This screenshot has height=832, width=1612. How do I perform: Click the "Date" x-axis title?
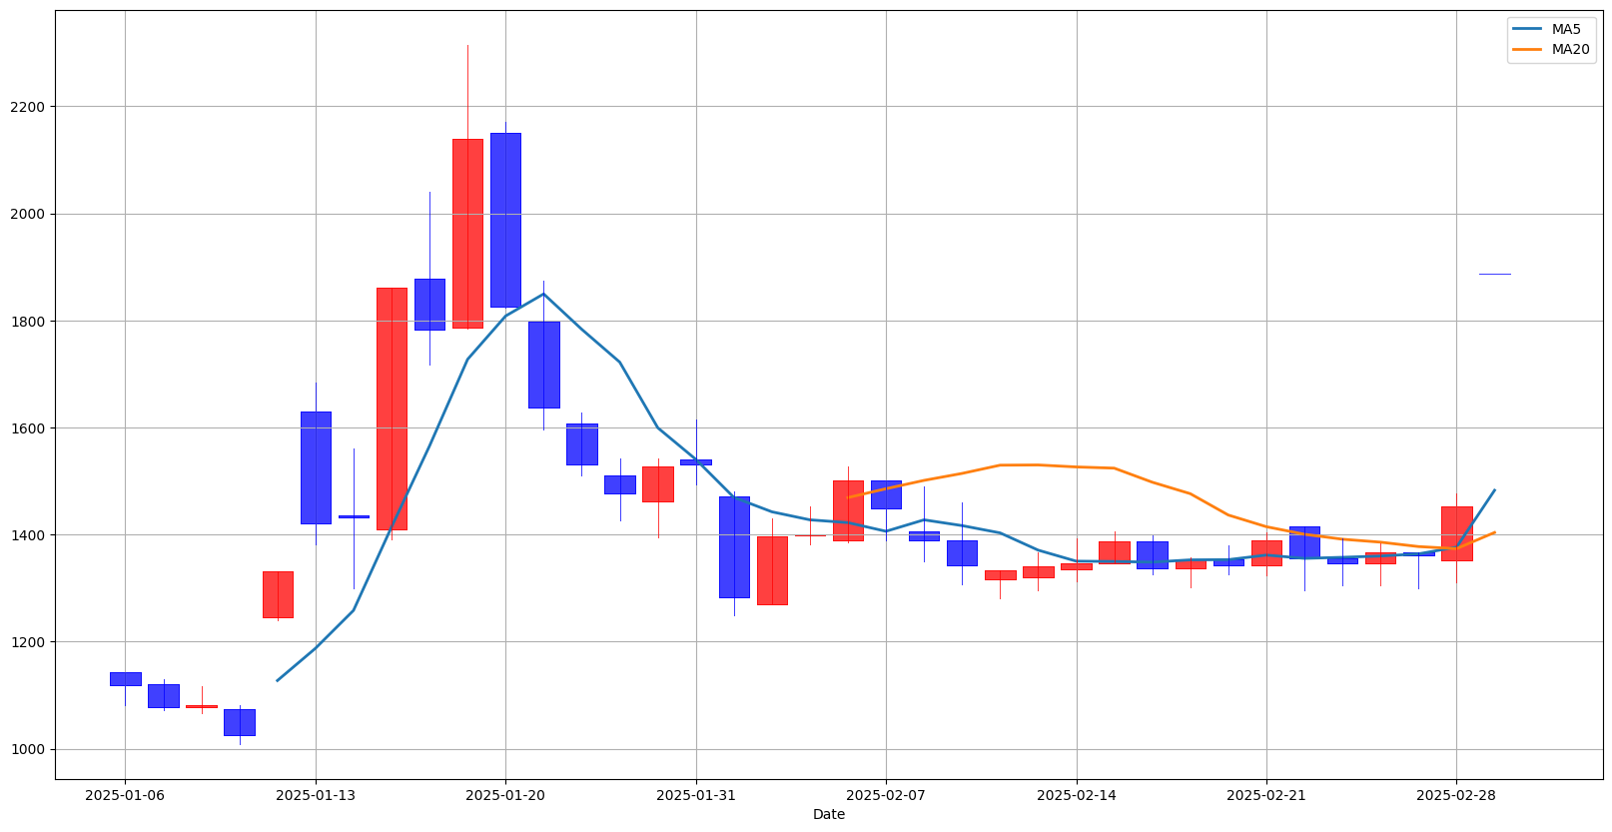(x=829, y=814)
